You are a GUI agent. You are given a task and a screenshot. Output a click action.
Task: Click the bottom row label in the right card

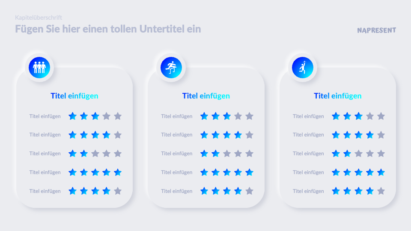click(308, 191)
